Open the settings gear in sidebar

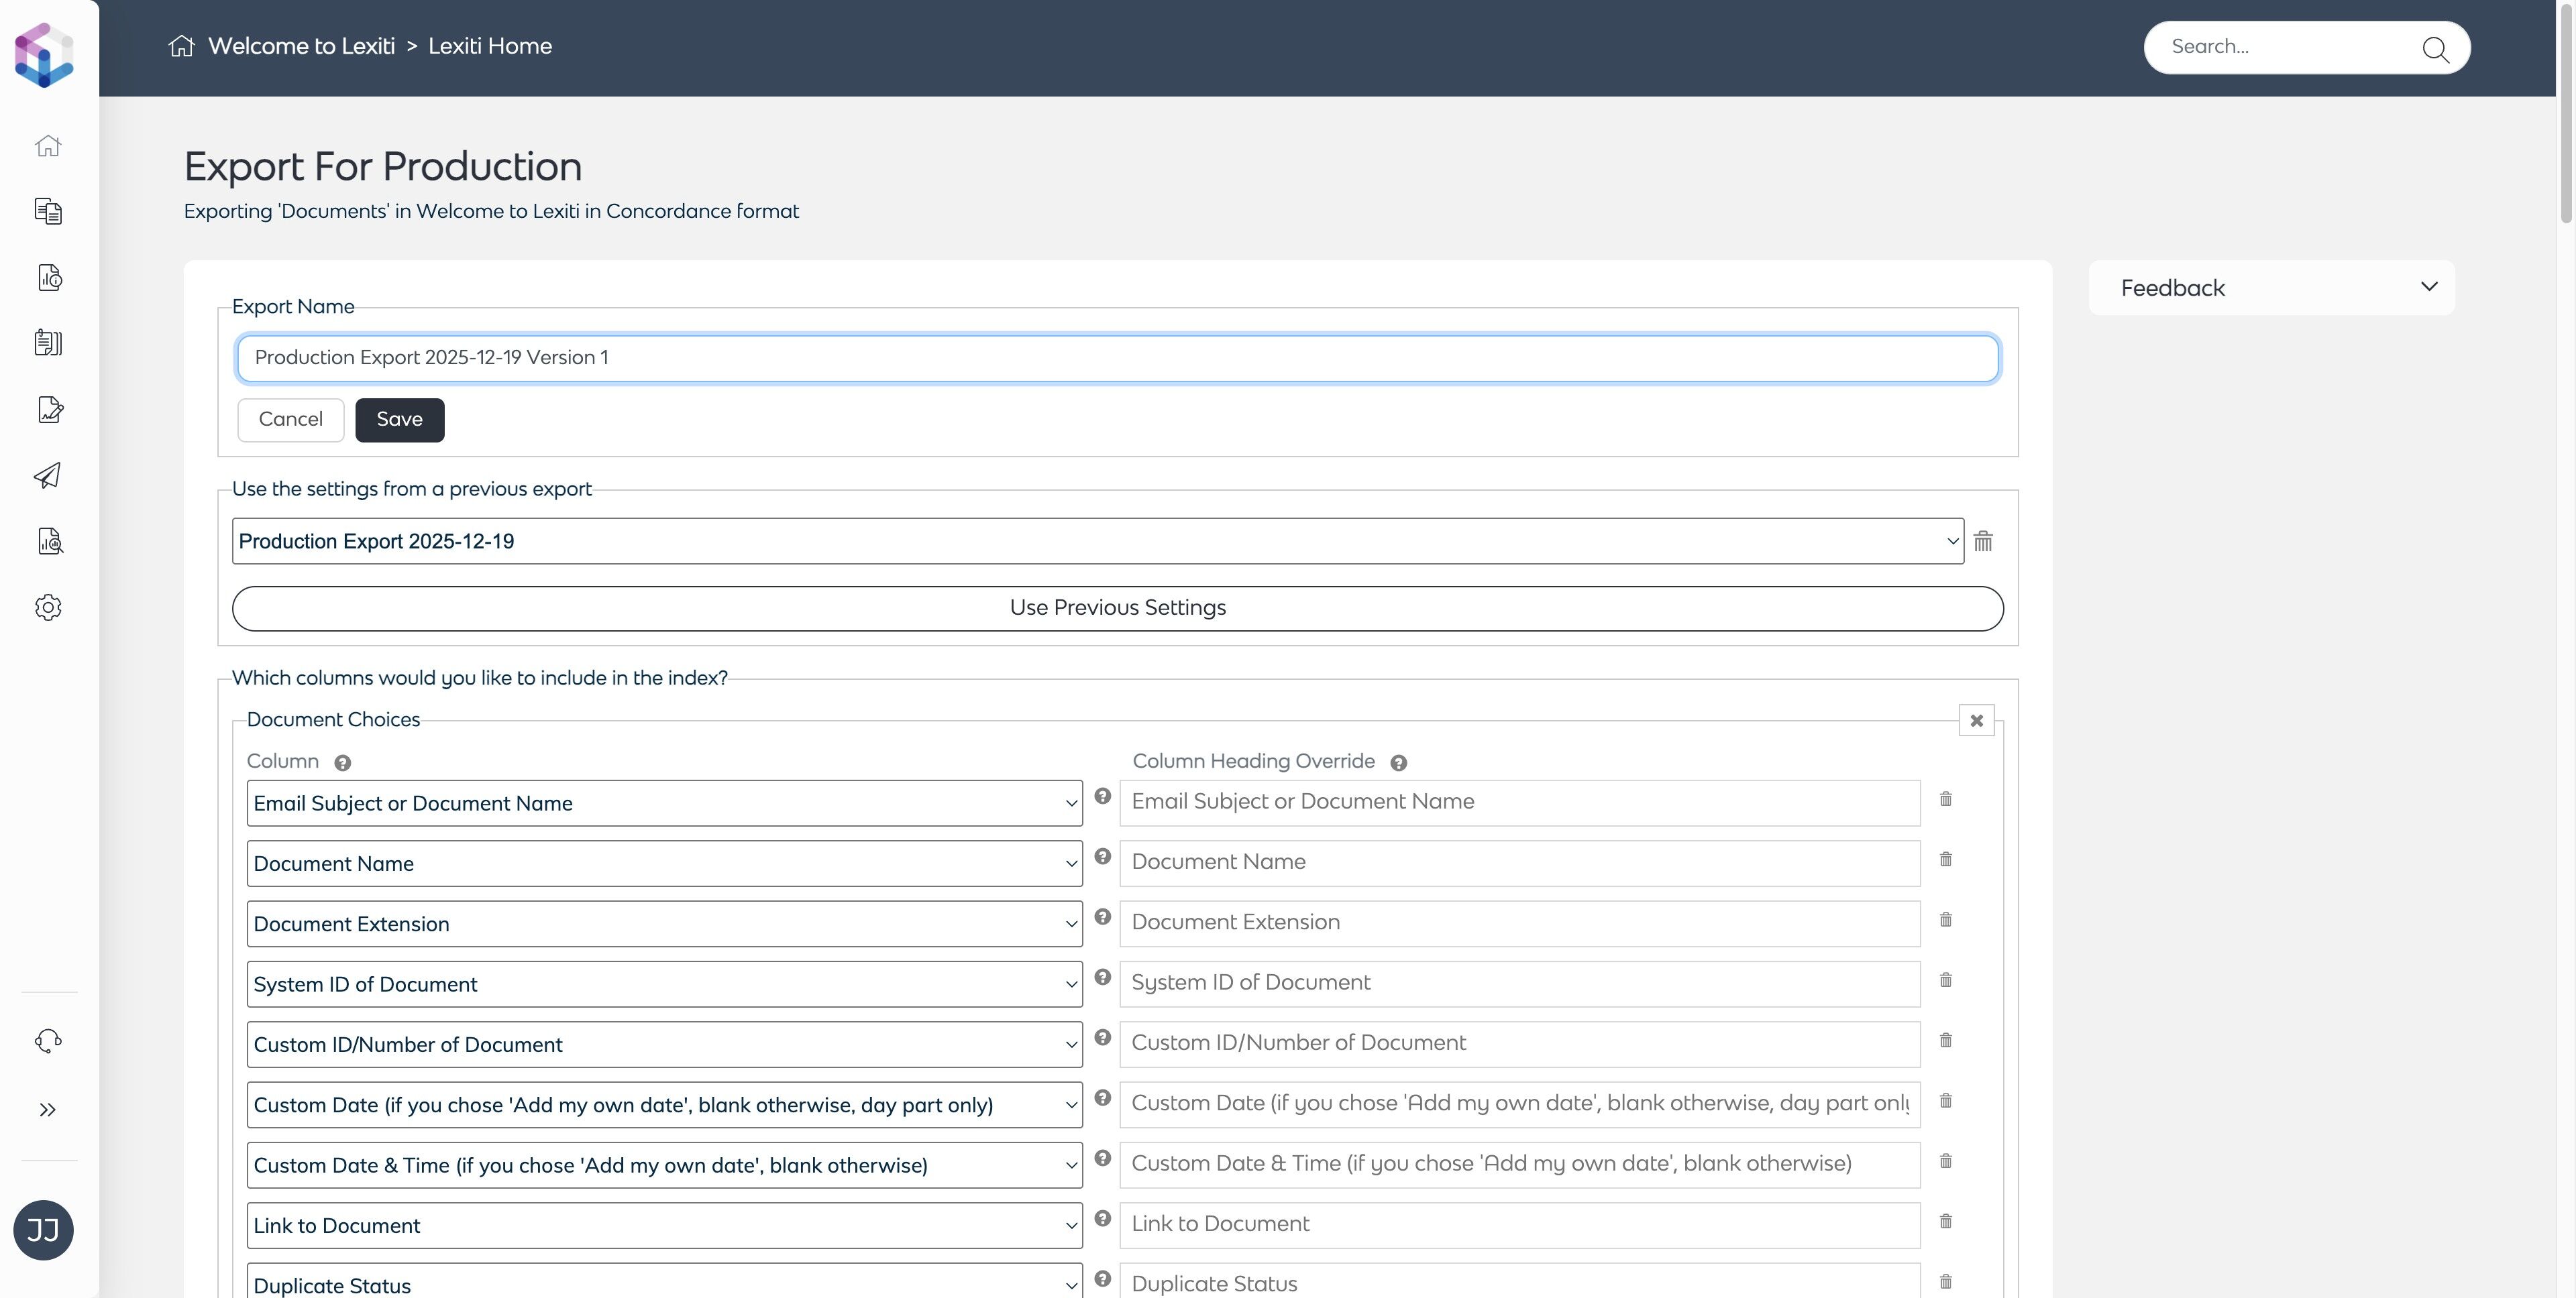pyautogui.click(x=48, y=607)
